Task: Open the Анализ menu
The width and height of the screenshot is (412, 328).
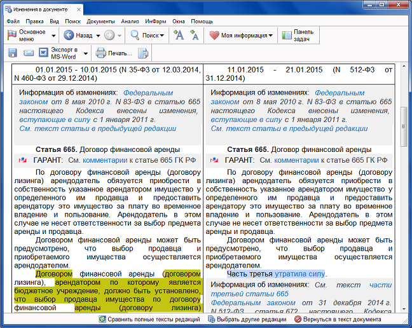Action: tap(129, 21)
